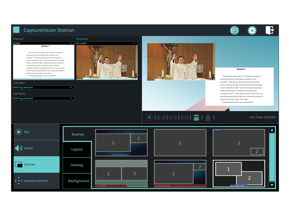Click the Rec button in the sidebar
Screen dimensions: 291x218
36,132
